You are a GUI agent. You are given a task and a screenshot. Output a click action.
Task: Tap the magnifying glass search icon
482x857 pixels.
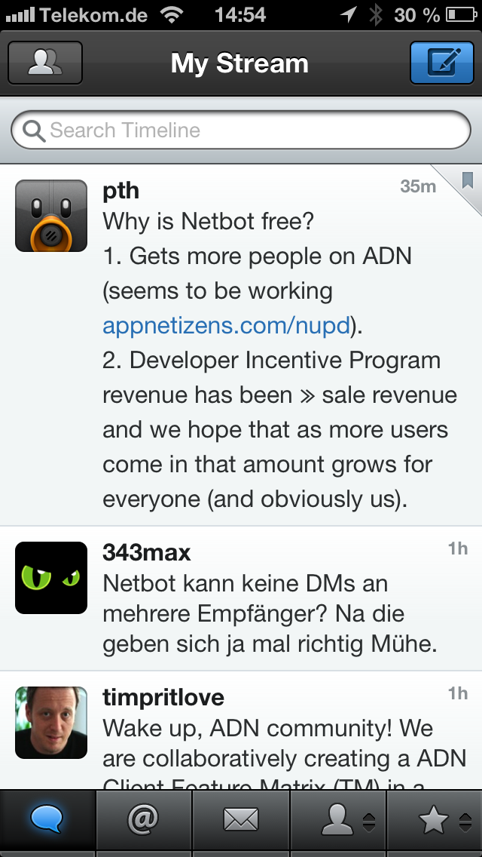tap(34, 131)
